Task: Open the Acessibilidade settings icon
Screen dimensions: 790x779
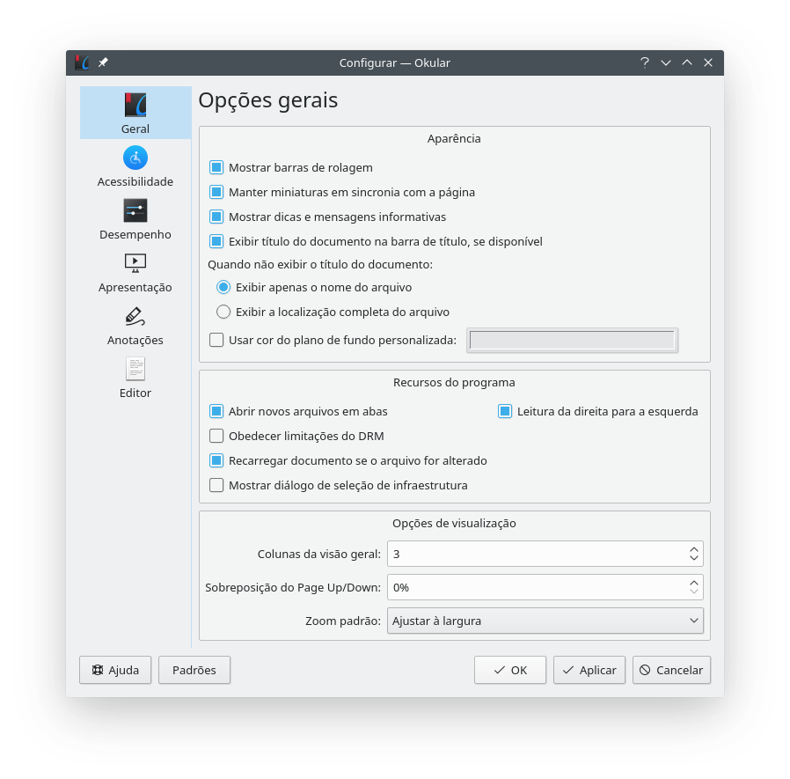Action: (135, 158)
